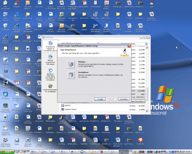Click Wijzigen/Verwijderen button in Software window
Screen dimensions: 192x154
click(138, 101)
